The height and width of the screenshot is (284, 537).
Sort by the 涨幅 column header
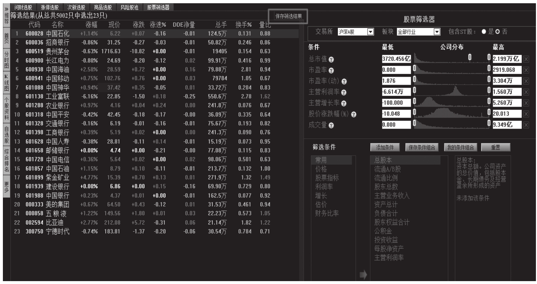[x=91, y=25]
